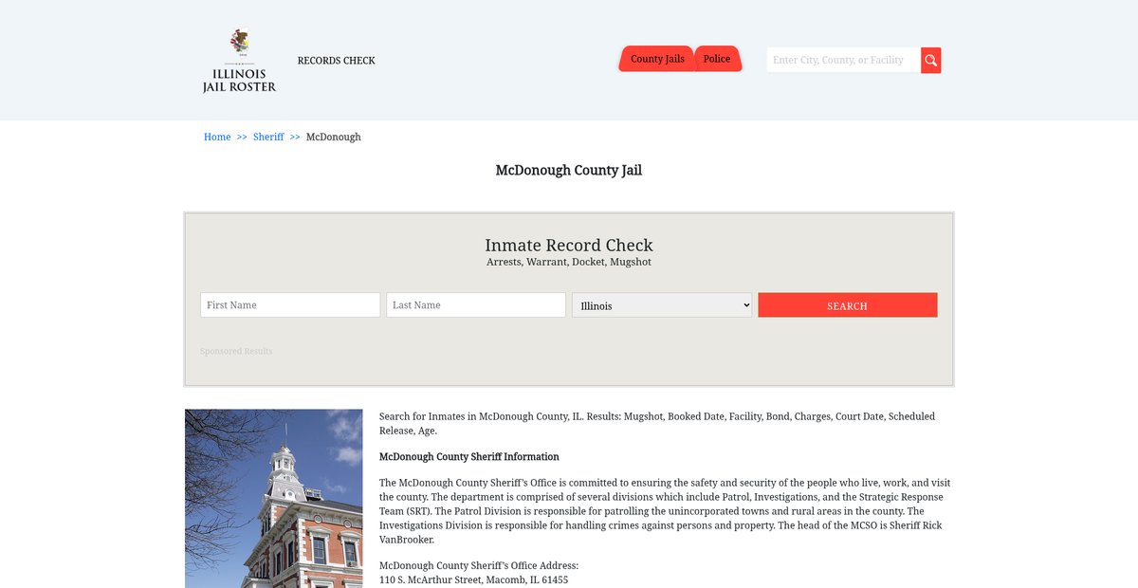Click in the First Name field
1138x588 pixels.
click(x=290, y=304)
